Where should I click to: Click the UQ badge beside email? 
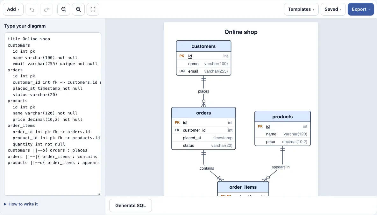click(182, 71)
